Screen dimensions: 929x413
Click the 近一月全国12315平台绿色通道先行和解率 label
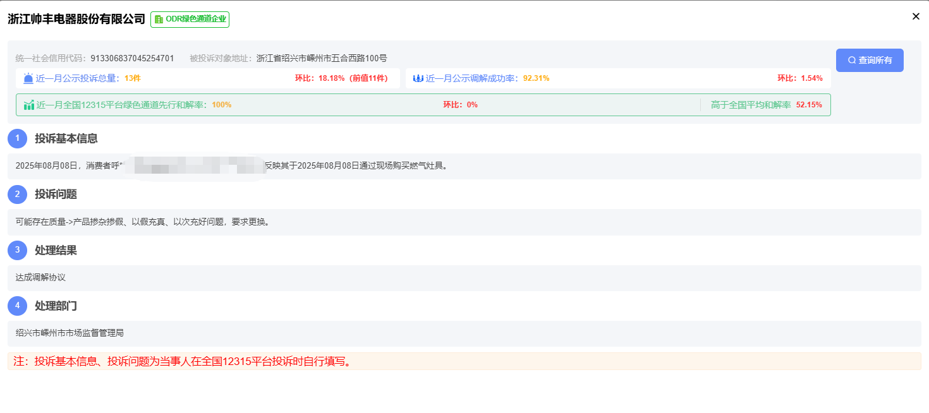[121, 105]
